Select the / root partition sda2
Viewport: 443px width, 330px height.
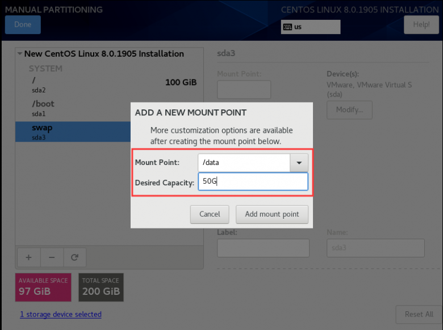(110, 84)
